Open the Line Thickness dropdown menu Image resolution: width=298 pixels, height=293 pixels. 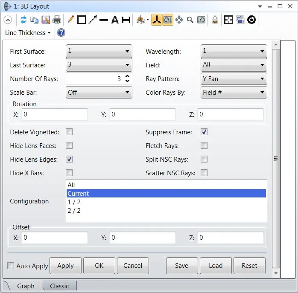tap(28, 33)
